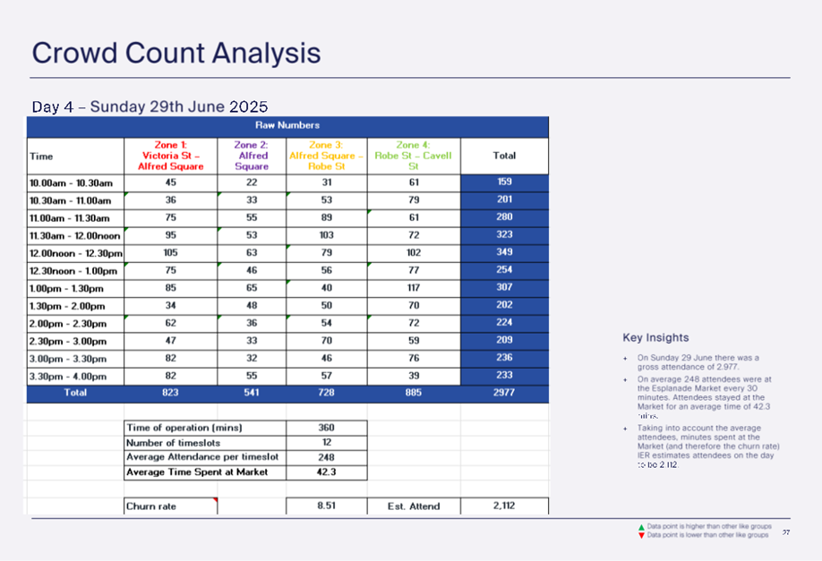Click the Time of operation value 360
This screenshot has height=561, width=822.
[325, 429]
